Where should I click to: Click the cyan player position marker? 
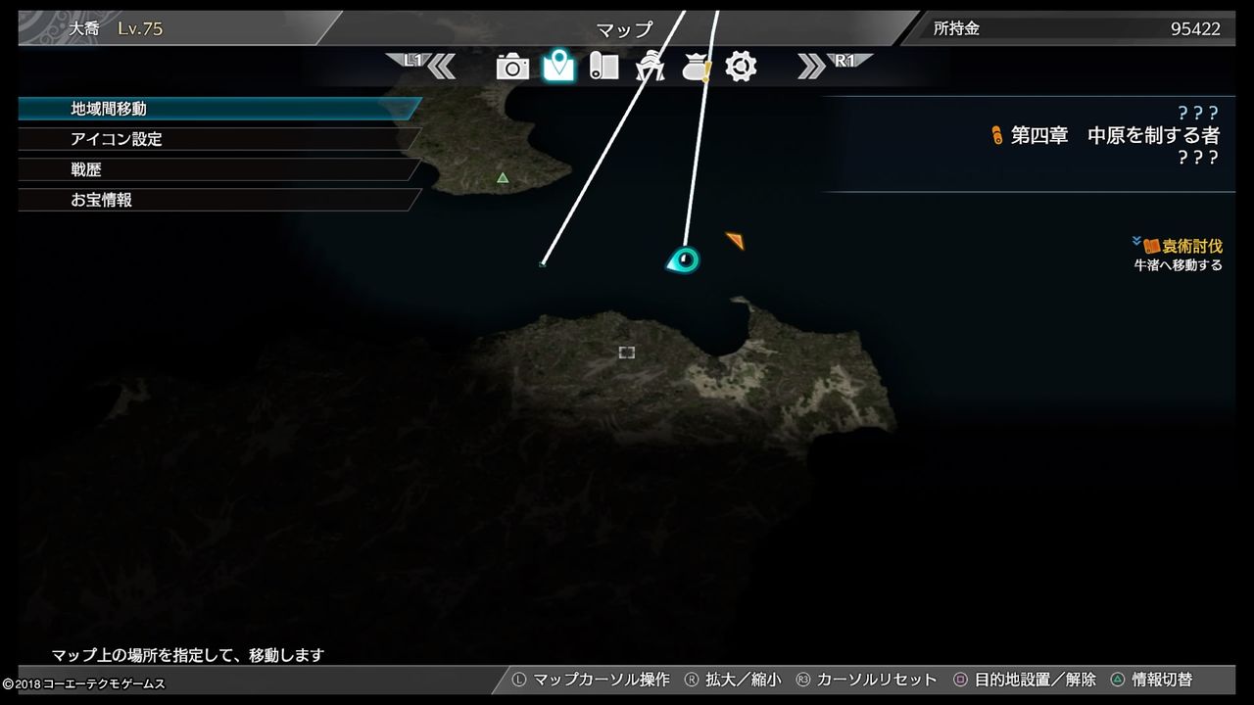point(683,260)
